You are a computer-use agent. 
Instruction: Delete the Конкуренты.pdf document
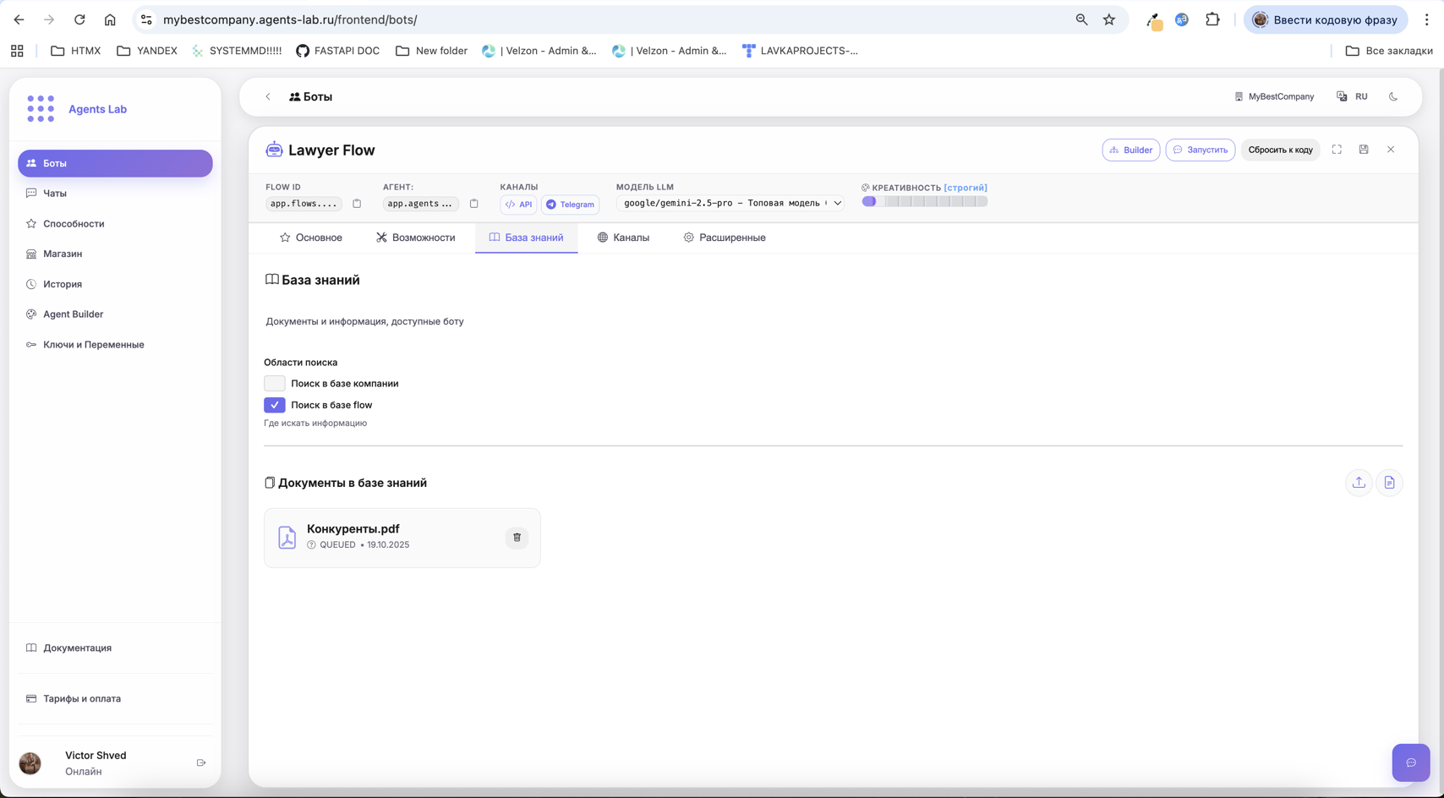517,538
